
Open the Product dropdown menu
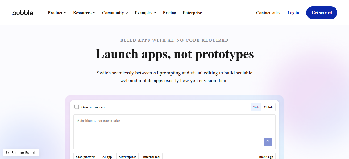coord(57,13)
